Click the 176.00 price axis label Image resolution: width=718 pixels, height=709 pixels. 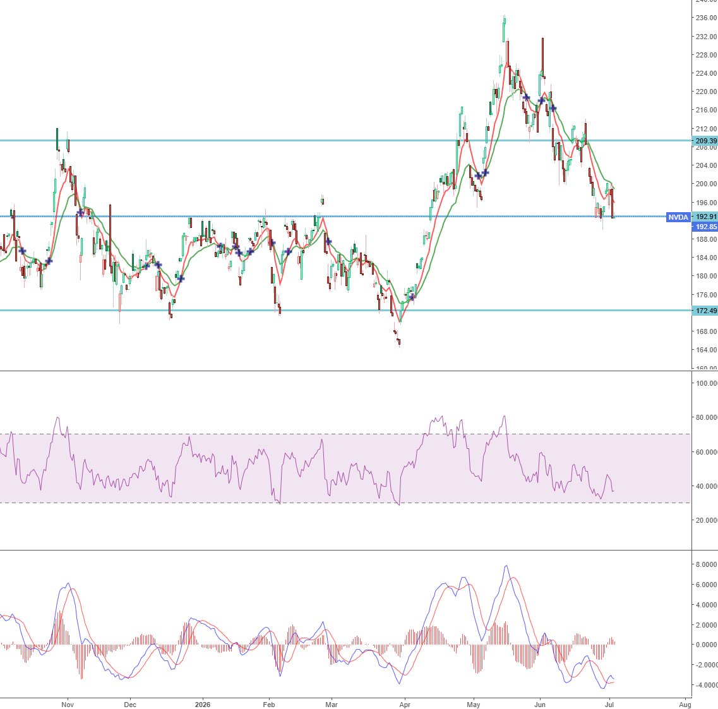[x=706, y=295]
